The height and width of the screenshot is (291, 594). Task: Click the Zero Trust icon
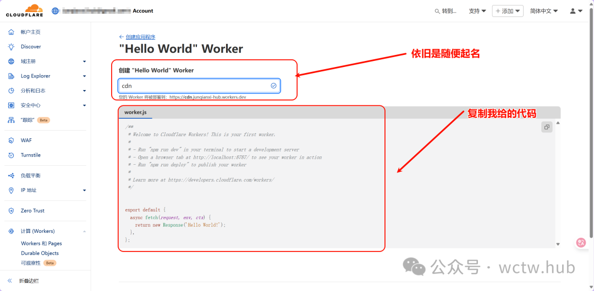click(11, 211)
